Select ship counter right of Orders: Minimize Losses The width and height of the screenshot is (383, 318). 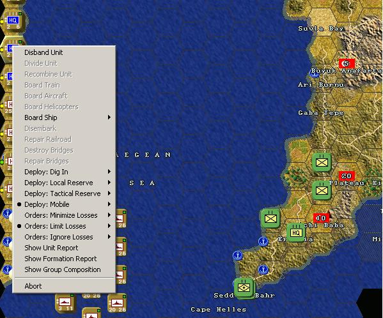pyautogui.click(x=121, y=219)
